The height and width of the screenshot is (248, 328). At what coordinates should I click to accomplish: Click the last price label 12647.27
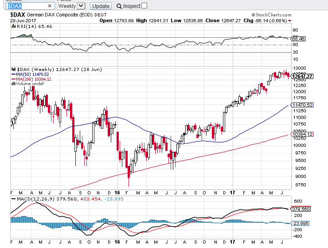click(x=302, y=76)
